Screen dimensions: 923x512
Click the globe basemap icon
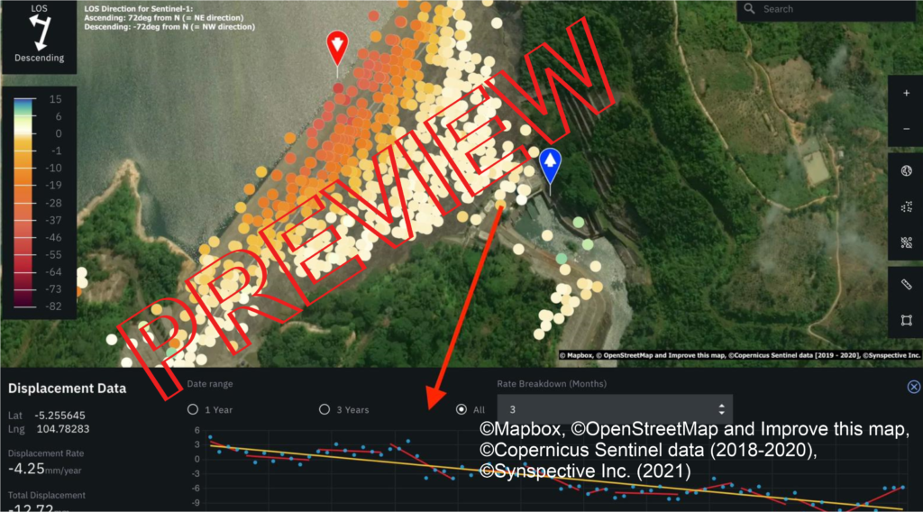coord(906,170)
